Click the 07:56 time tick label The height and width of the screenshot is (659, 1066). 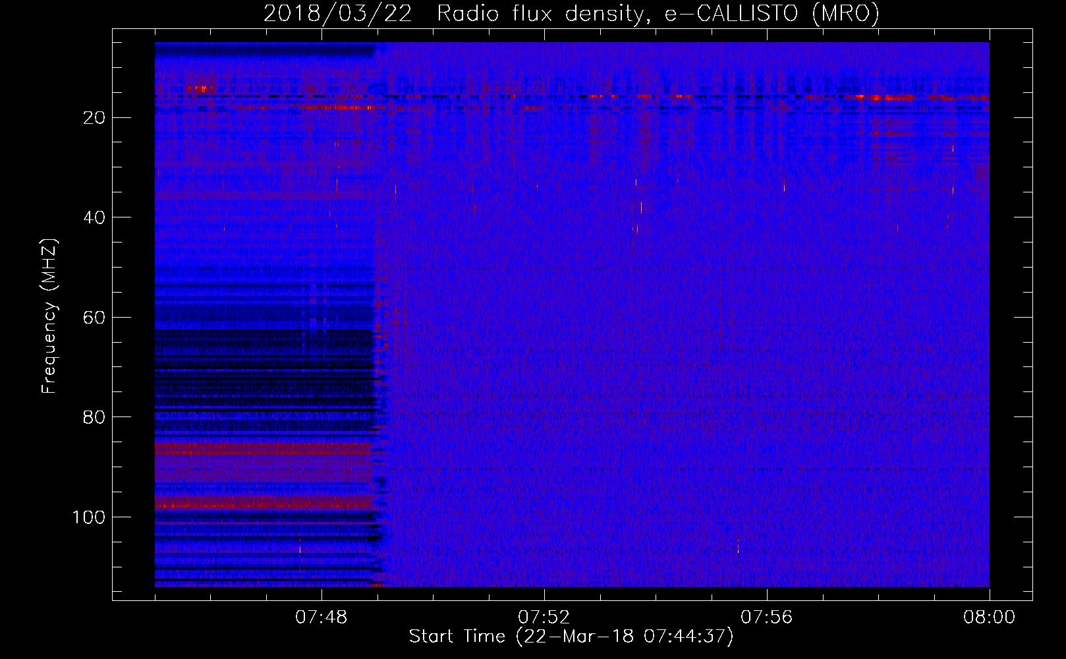(x=767, y=617)
